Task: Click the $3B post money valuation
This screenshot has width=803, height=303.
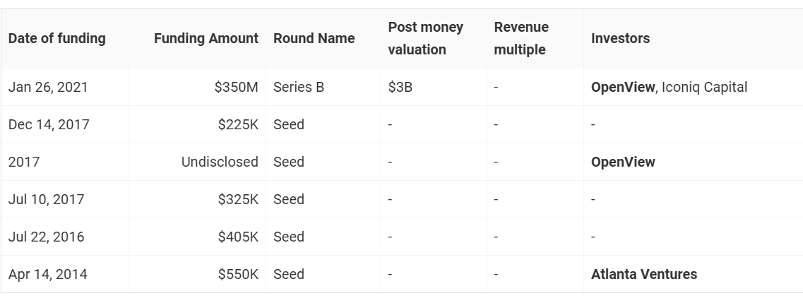Action: pyautogui.click(x=400, y=87)
